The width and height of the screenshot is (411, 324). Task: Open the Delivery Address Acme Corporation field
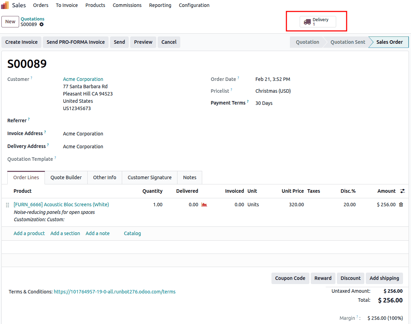[83, 147]
